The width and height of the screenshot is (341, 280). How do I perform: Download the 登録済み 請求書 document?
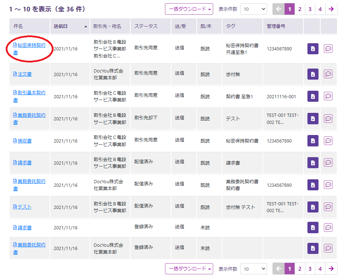313,227
